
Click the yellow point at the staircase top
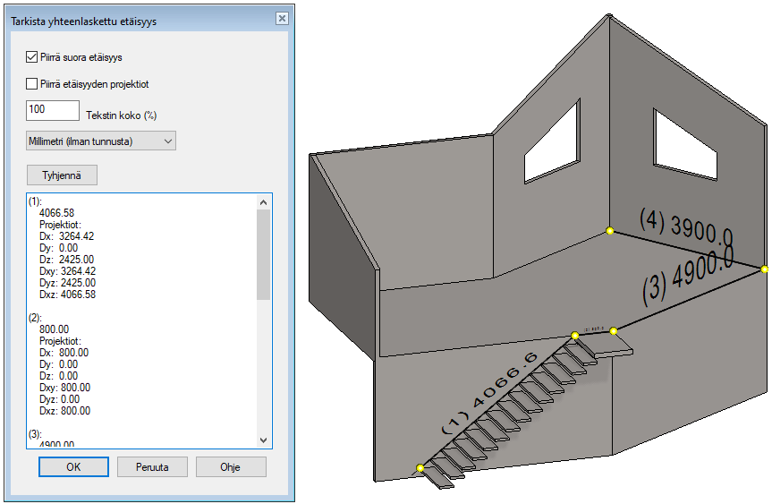click(575, 336)
